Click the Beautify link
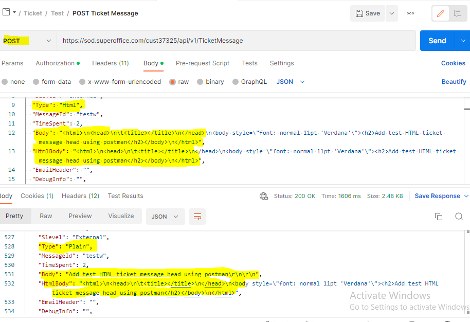The image size is (470, 322). 454,82
